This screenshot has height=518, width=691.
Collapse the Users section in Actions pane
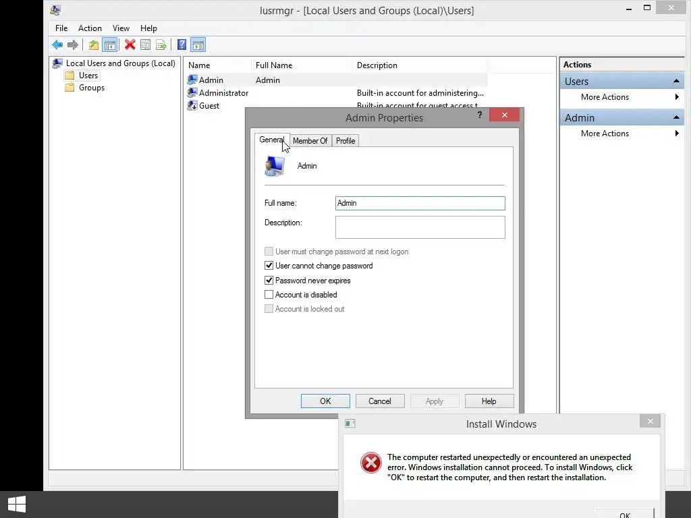point(676,81)
